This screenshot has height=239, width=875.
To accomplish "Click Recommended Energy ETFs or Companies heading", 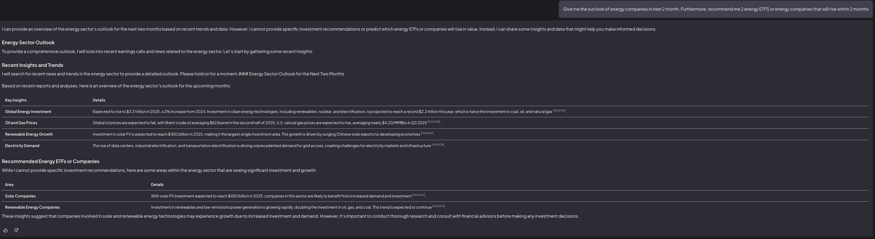I will (50, 161).
